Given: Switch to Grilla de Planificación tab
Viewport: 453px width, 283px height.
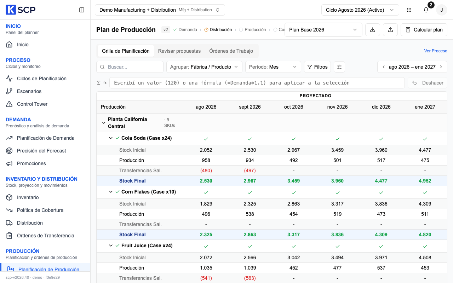Looking at the screenshot, I should 126,51.
